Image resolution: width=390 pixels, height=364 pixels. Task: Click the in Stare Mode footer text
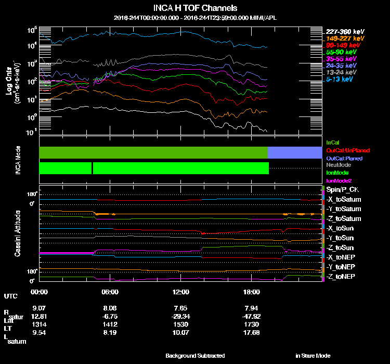pyautogui.click(x=313, y=356)
